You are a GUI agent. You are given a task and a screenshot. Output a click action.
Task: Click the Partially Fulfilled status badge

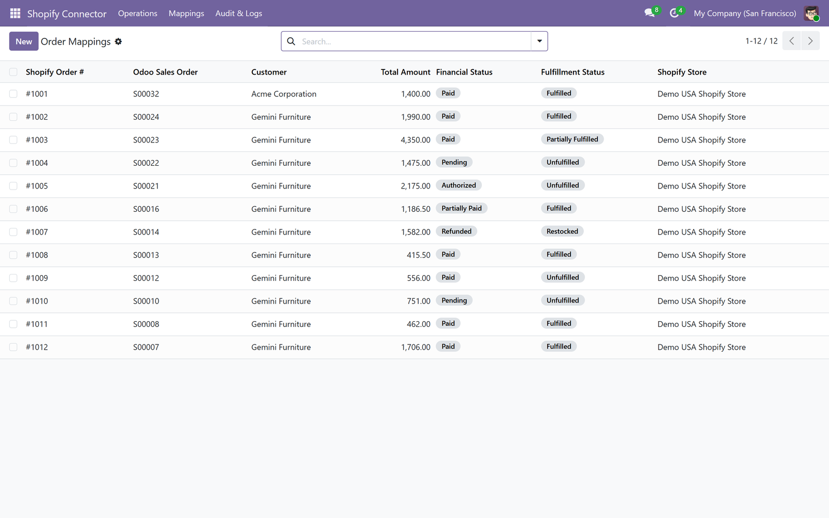tap(572, 139)
